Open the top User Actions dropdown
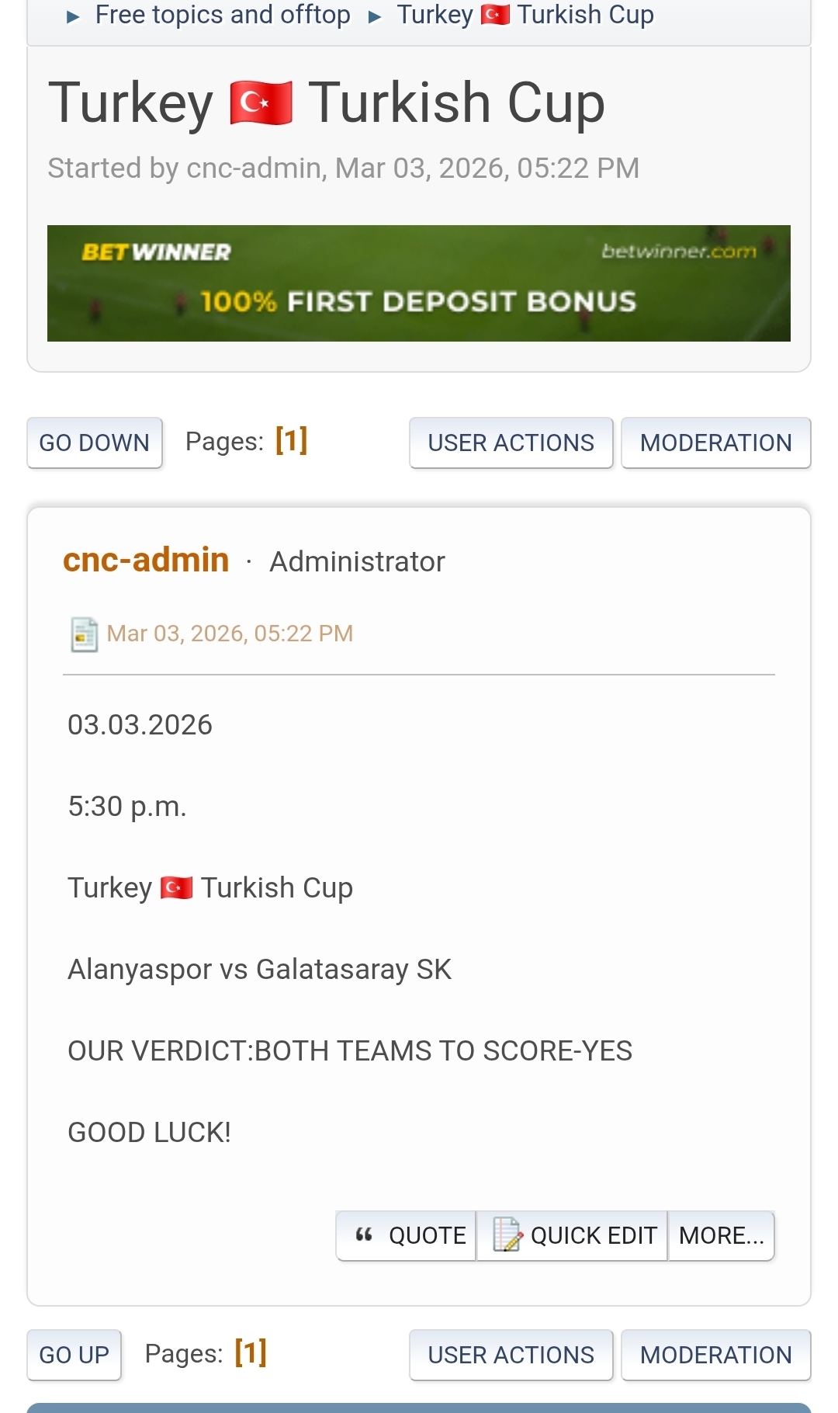This screenshot has width=838, height=1413. (511, 443)
